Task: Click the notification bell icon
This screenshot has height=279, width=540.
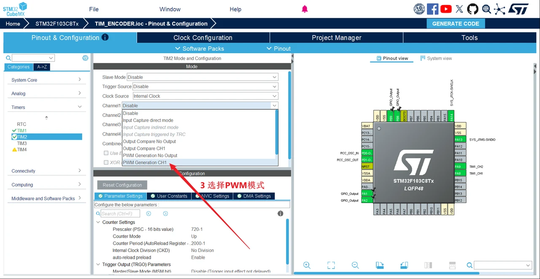Action: click(x=305, y=9)
